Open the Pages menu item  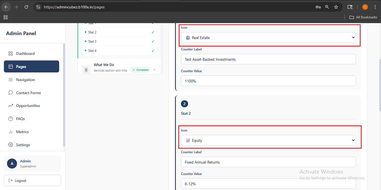(x=32, y=67)
